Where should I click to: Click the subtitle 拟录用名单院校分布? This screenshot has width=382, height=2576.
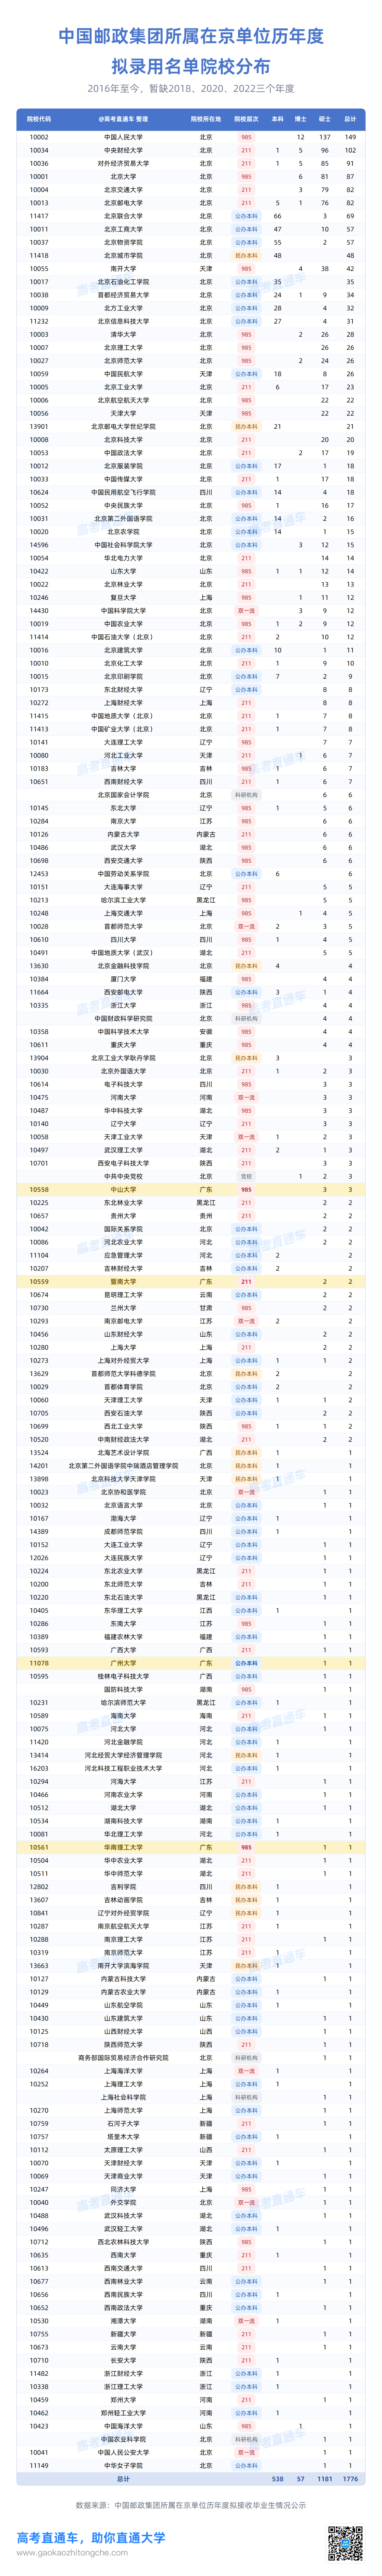tap(191, 67)
